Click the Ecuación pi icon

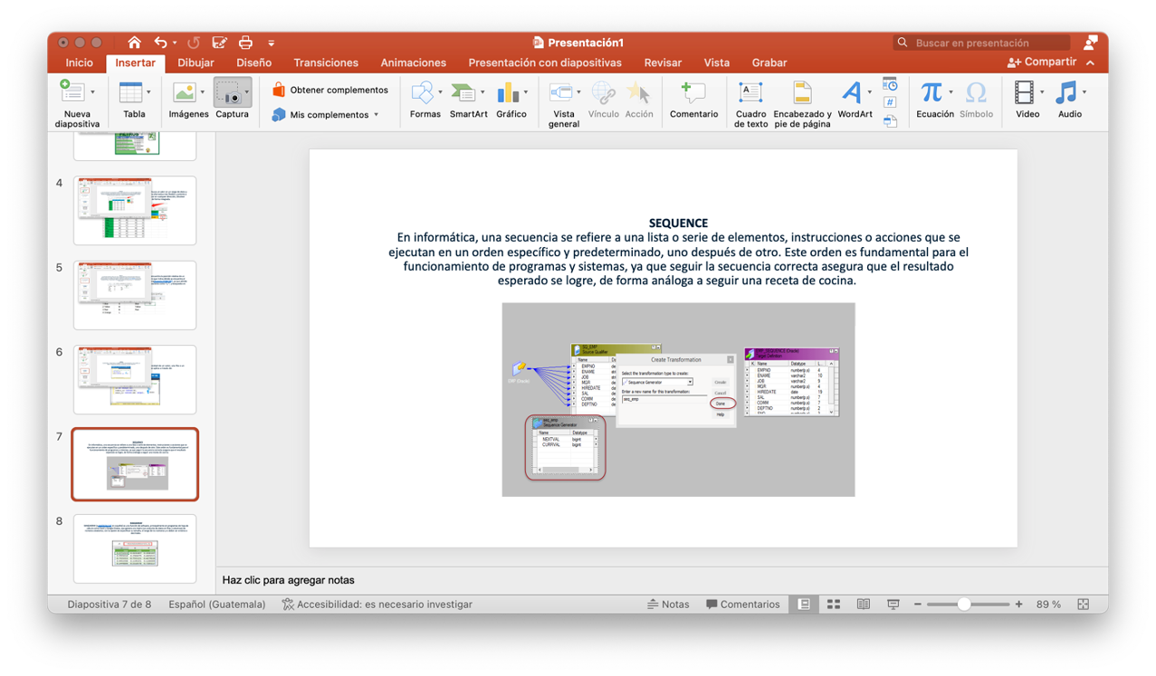(931, 92)
